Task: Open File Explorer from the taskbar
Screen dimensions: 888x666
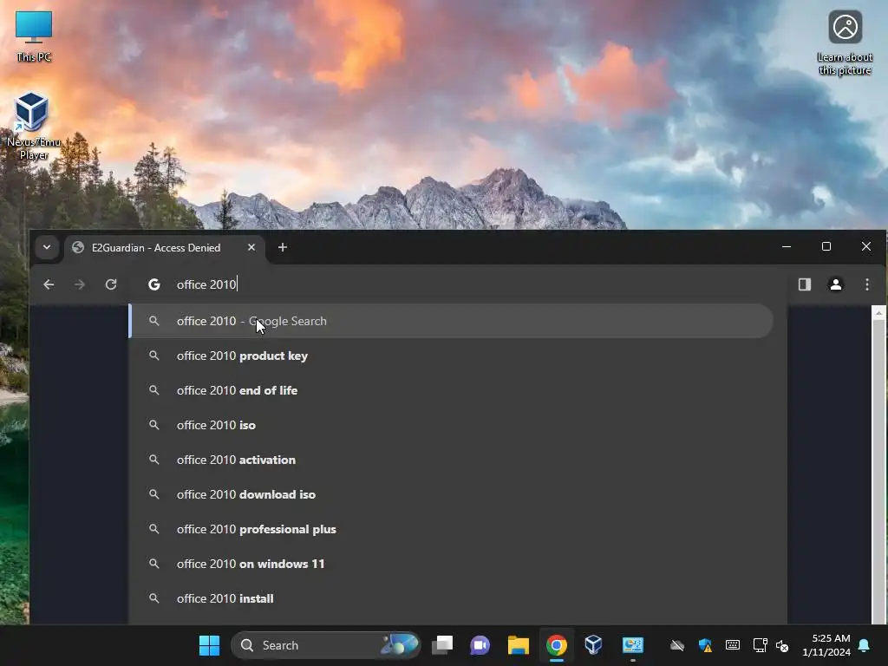Action: point(519,645)
